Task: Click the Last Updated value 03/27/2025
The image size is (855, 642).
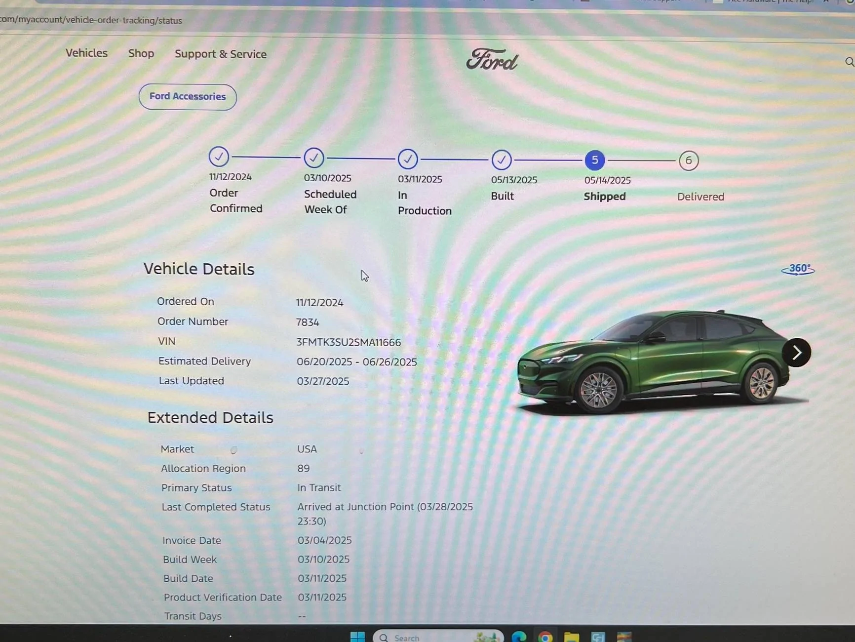Action: (323, 381)
